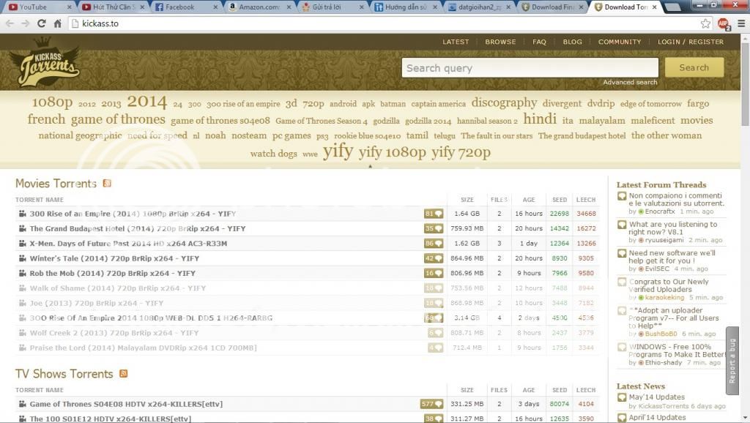
Task: Click the hindi tag
Action: tap(540, 119)
